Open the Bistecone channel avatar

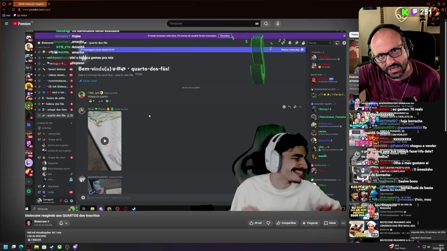pos(29,223)
